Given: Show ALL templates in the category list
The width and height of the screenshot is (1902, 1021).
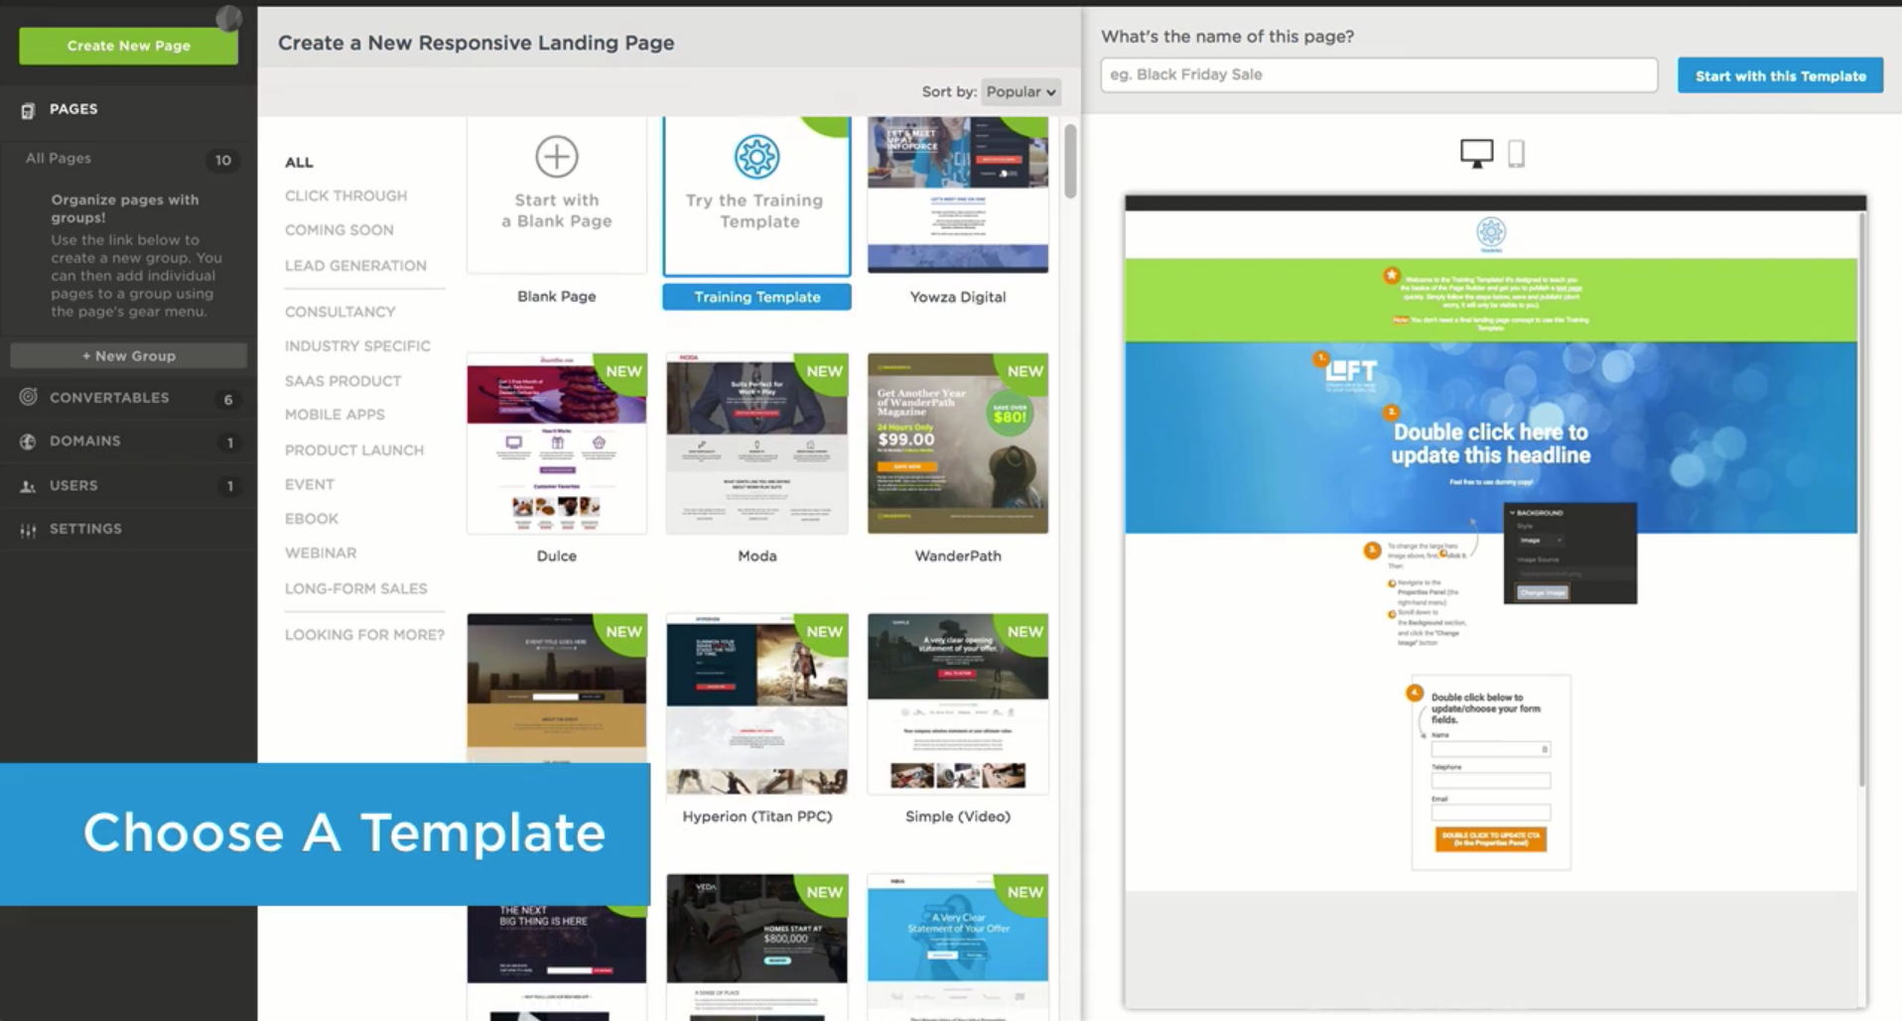Looking at the screenshot, I should coord(298,162).
